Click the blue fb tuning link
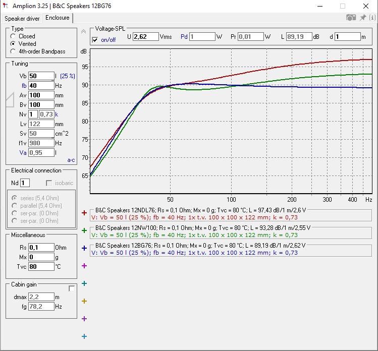Viewport: 378px width, 351px height. (24, 86)
